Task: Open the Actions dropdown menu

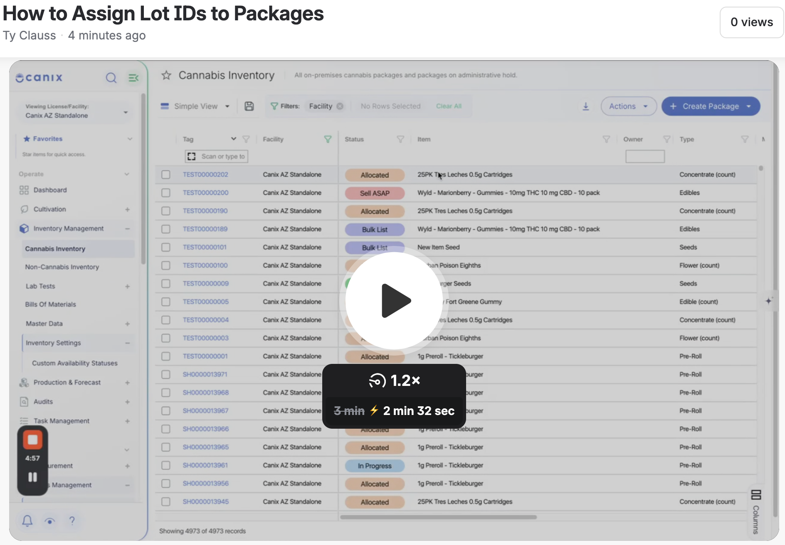Action: point(629,106)
